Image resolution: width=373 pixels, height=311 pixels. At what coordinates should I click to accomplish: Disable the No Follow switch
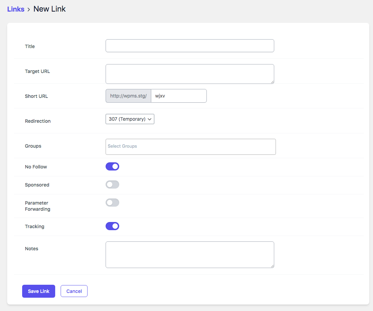112,166
